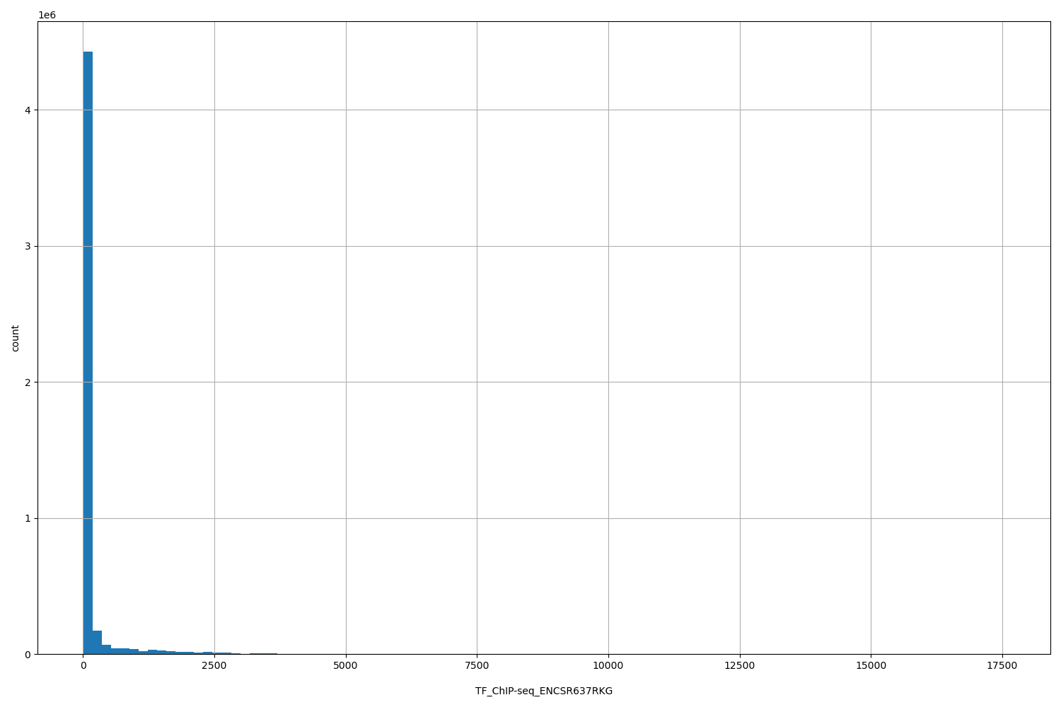Image resolution: width=1061 pixels, height=707 pixels.
Task: Click the 15000 tick label
Action: coord(871,665)
